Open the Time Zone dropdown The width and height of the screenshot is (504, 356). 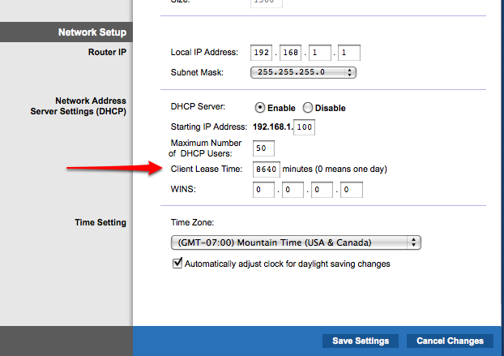pyautogui.click(x=296, y=242)
